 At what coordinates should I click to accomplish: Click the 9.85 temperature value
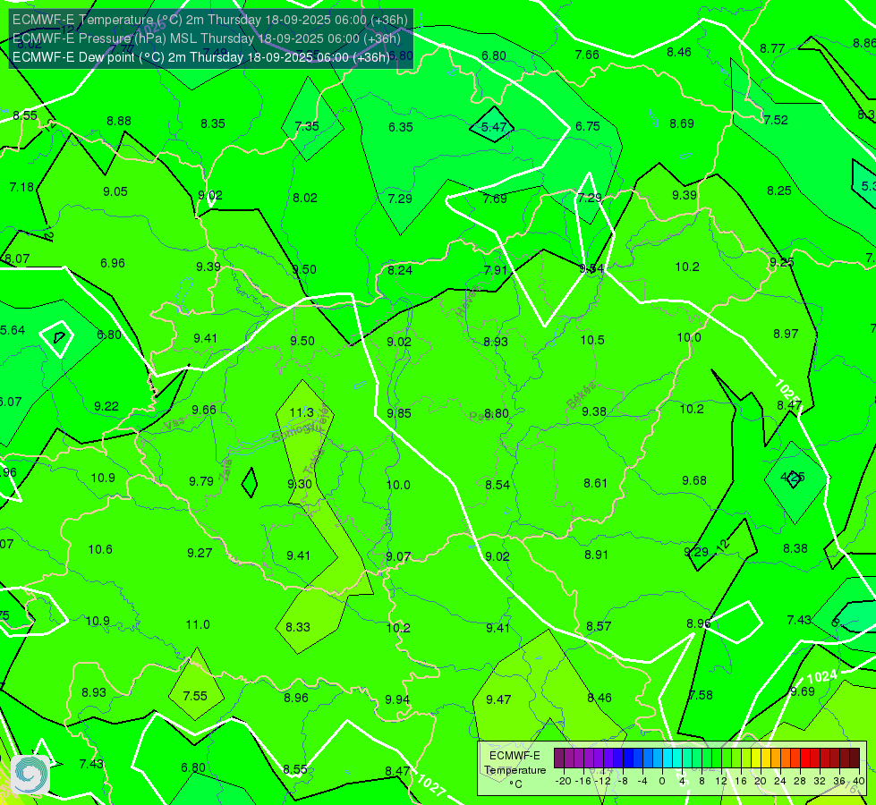click(x=399, y=413)
